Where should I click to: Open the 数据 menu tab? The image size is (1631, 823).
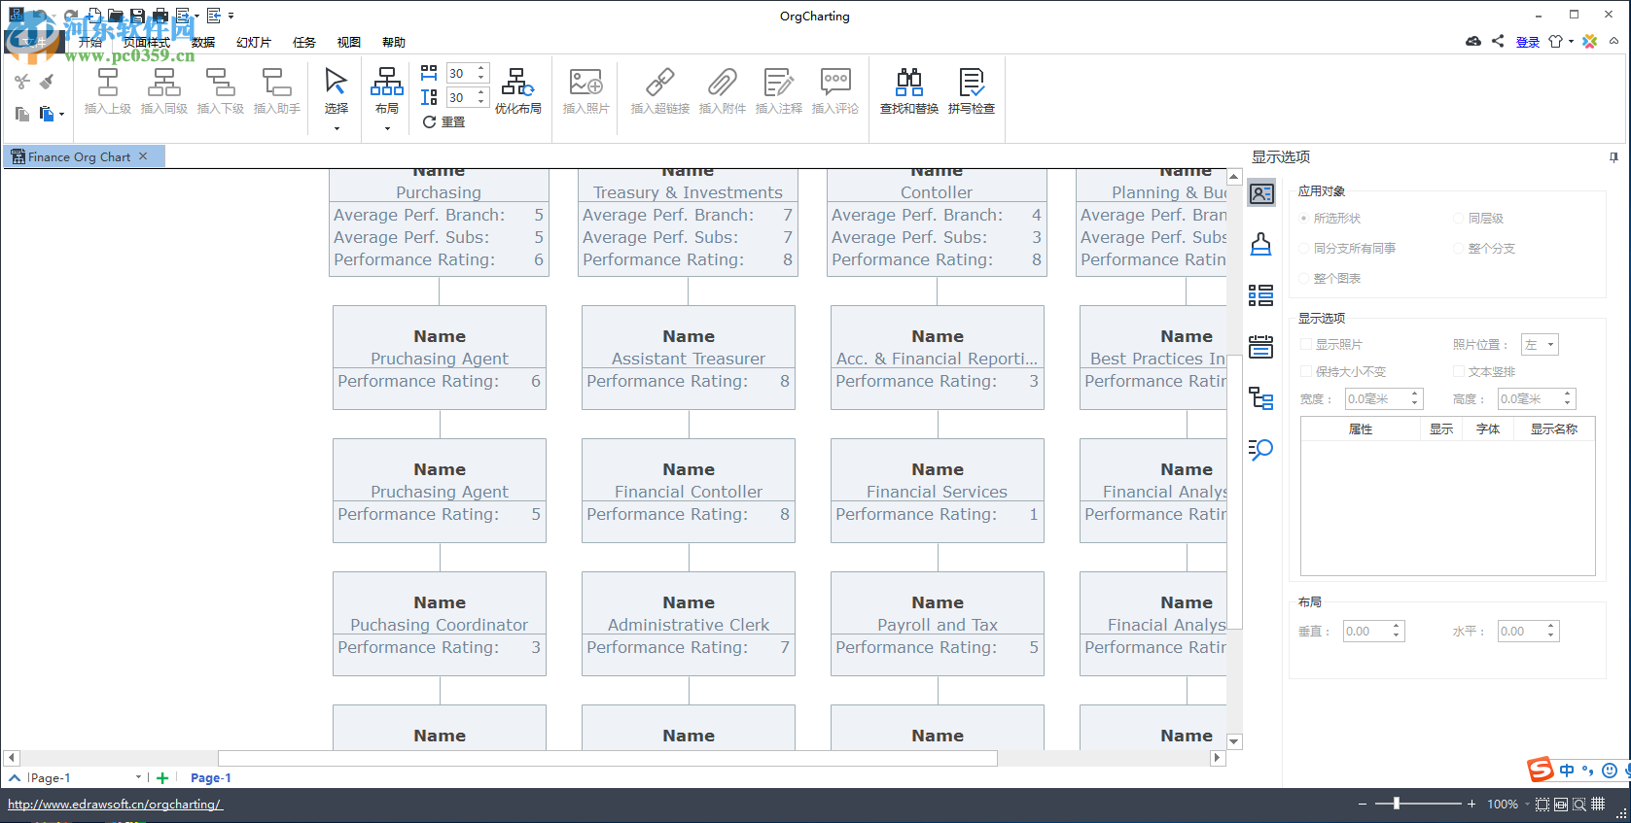pyautogui.click(x=203, y=43)
